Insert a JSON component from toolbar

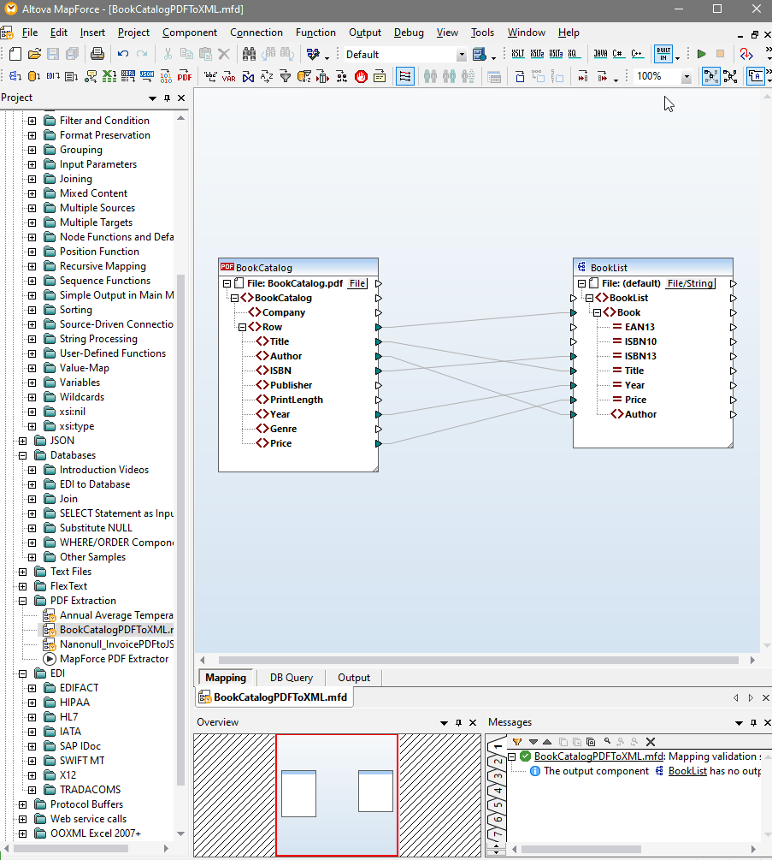click(x=147, y=76)
